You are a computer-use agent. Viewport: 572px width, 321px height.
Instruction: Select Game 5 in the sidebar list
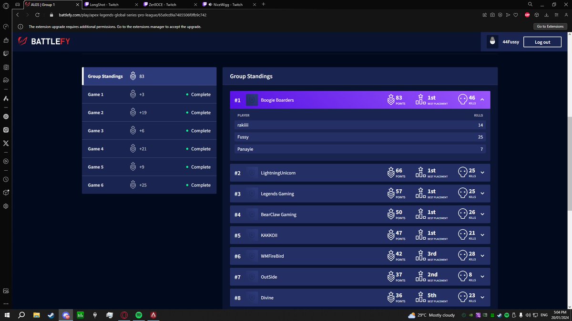(x=149, y=167)
